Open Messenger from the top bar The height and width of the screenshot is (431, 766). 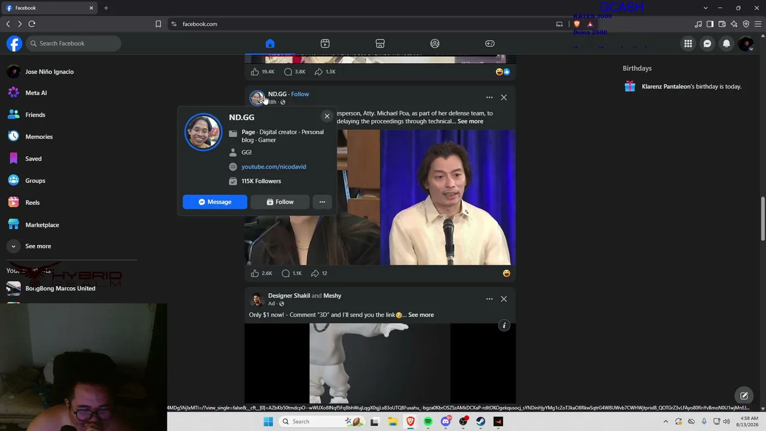(x=707, y=43)
